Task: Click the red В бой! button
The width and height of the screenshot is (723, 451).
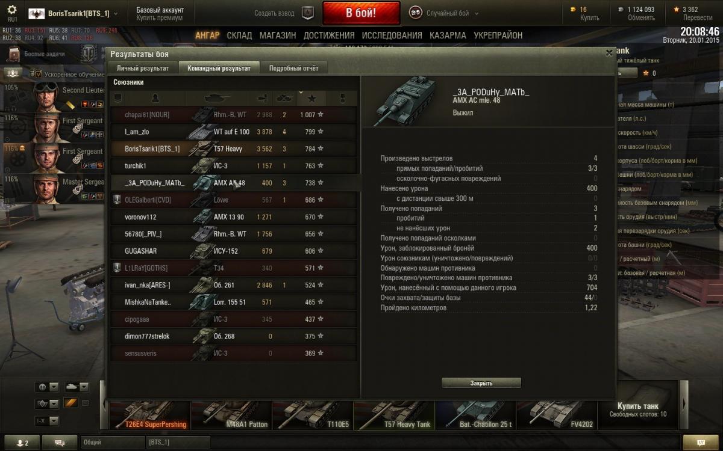Action: click(361, 13)
